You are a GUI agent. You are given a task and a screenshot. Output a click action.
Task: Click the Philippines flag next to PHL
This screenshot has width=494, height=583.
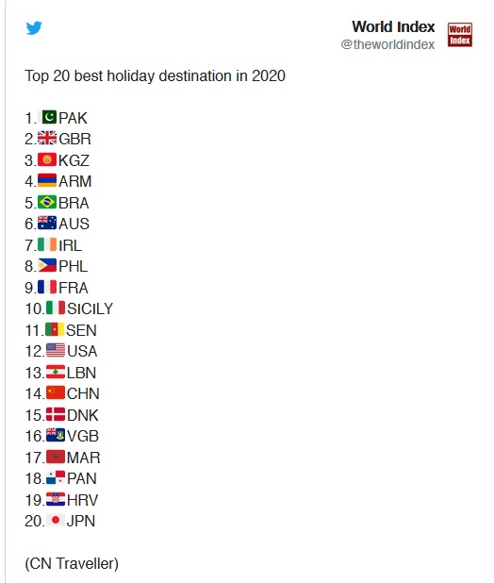(x=47, y=265)
